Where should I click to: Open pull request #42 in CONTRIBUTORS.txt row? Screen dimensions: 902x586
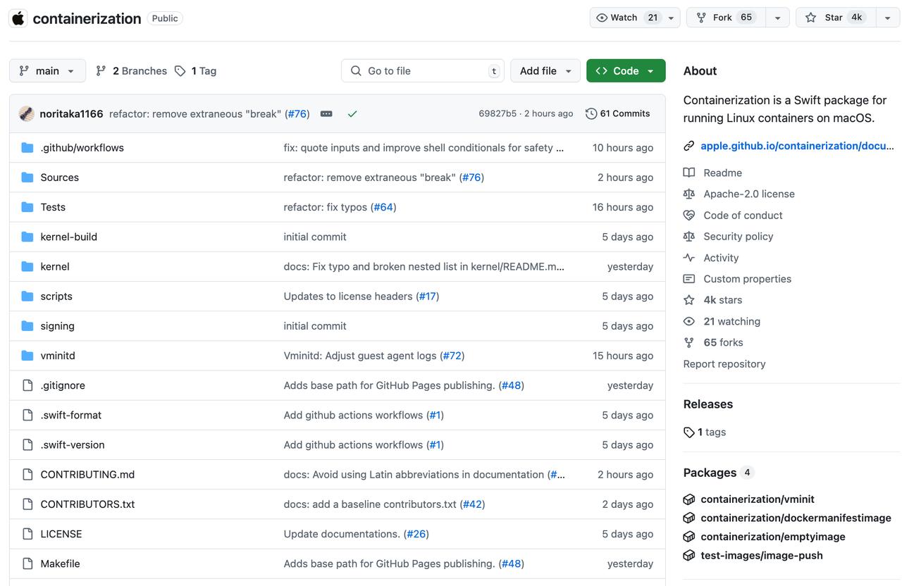(472, 504)
